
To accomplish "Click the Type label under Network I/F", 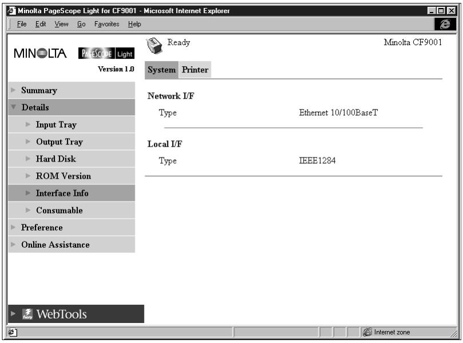I will [167, 112].
